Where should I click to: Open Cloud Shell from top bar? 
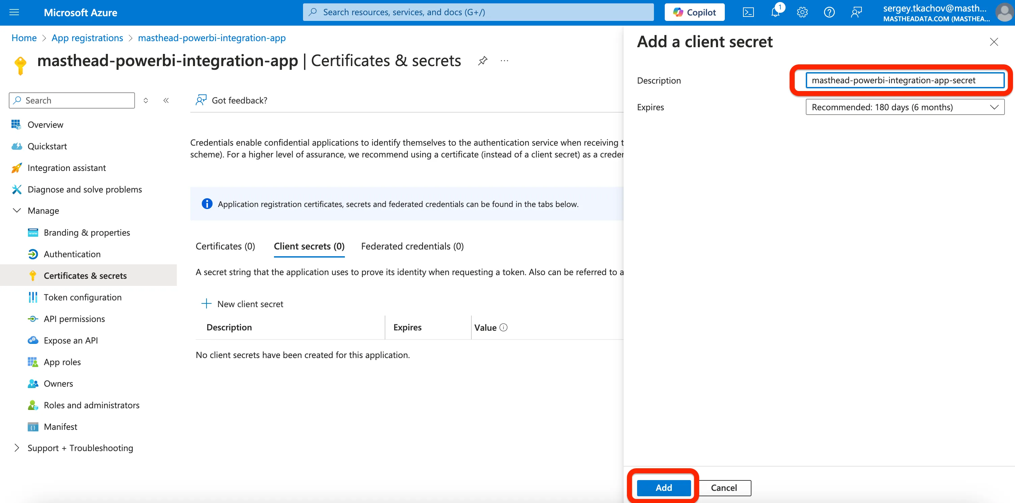(x=748, y=12)
